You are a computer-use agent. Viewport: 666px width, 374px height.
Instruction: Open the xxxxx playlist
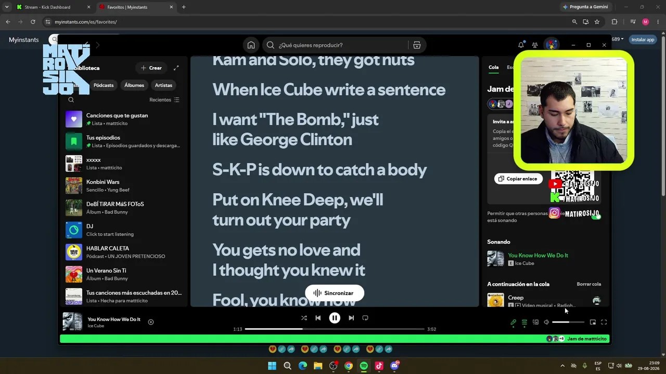tap(123, 164)
